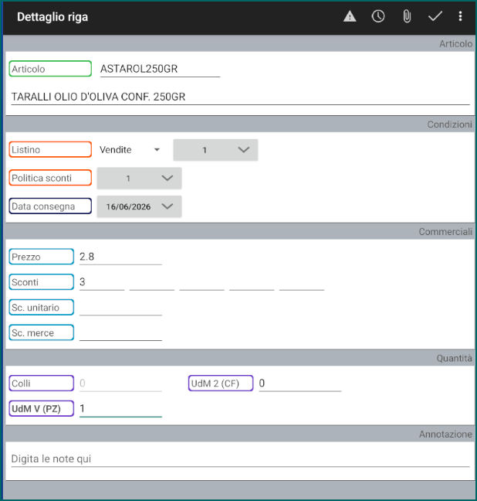Open the Vendite listino type dropdown
The width and height of the screenshot is (477, 501).
(x=130, y=149)
